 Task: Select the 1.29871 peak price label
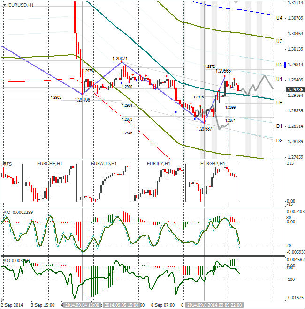pos(120,59)
